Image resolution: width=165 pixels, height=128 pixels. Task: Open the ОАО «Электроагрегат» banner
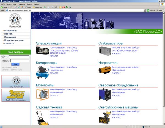[16, 95]
